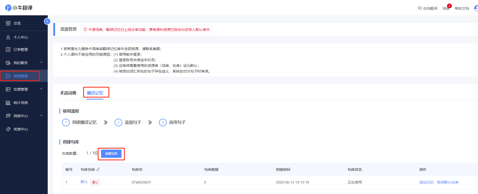Click the 小牛翻译 logo icon
This screenshot has height=194, width=478.
(x=8, y=8)
